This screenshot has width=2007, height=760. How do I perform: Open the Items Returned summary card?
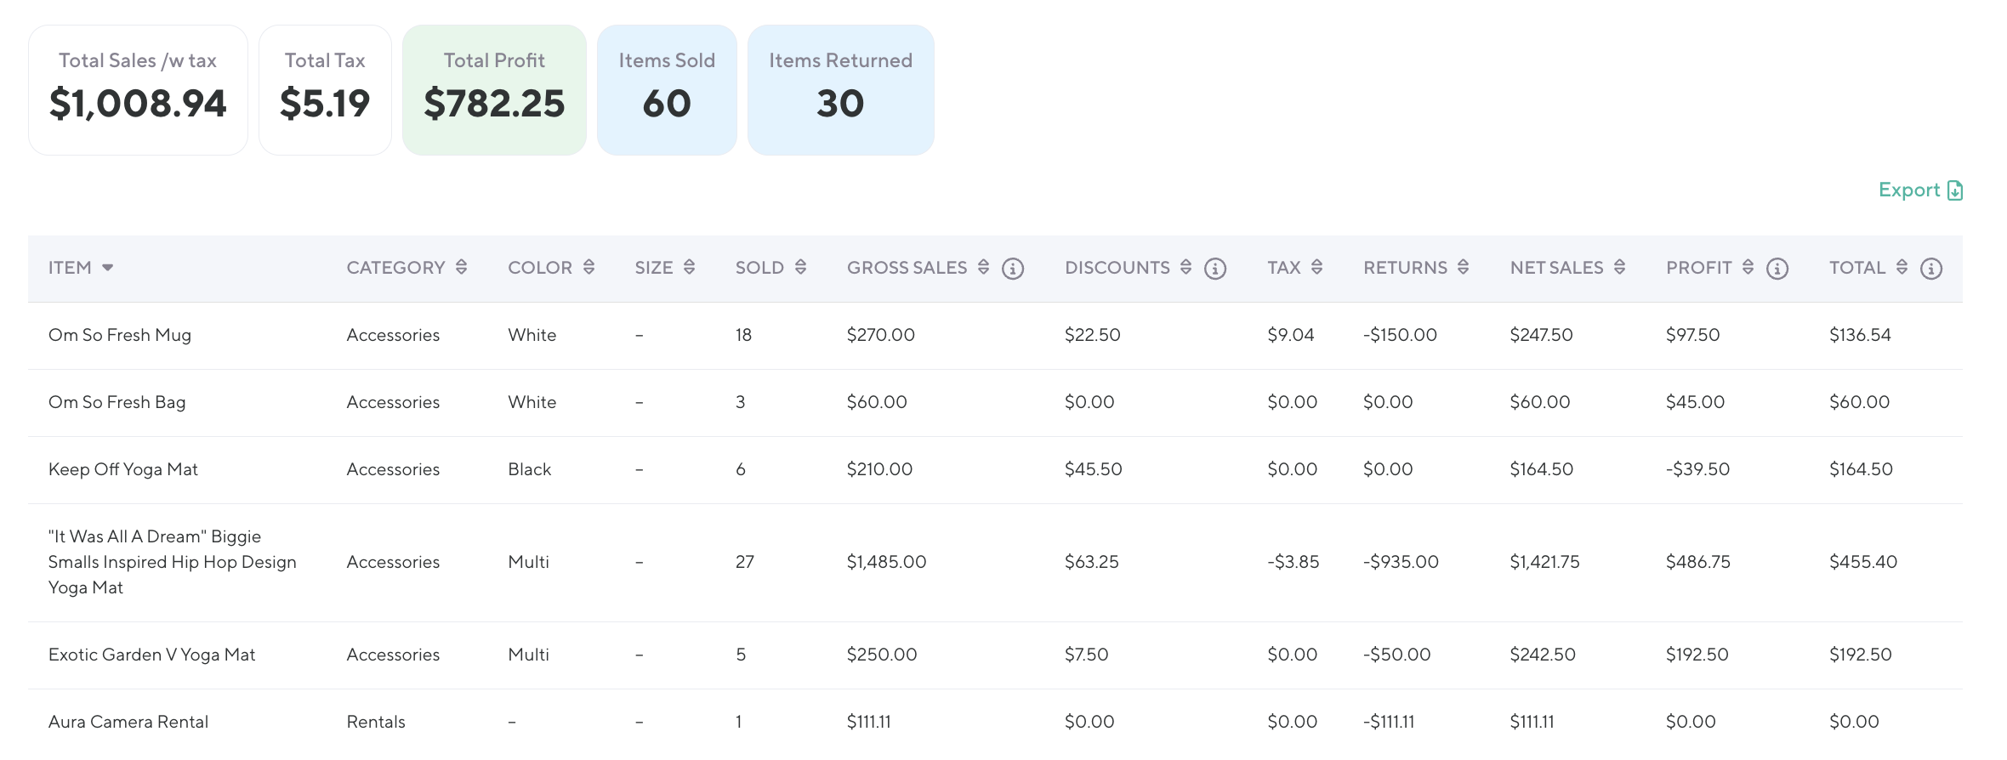click(x=840, y=90)
